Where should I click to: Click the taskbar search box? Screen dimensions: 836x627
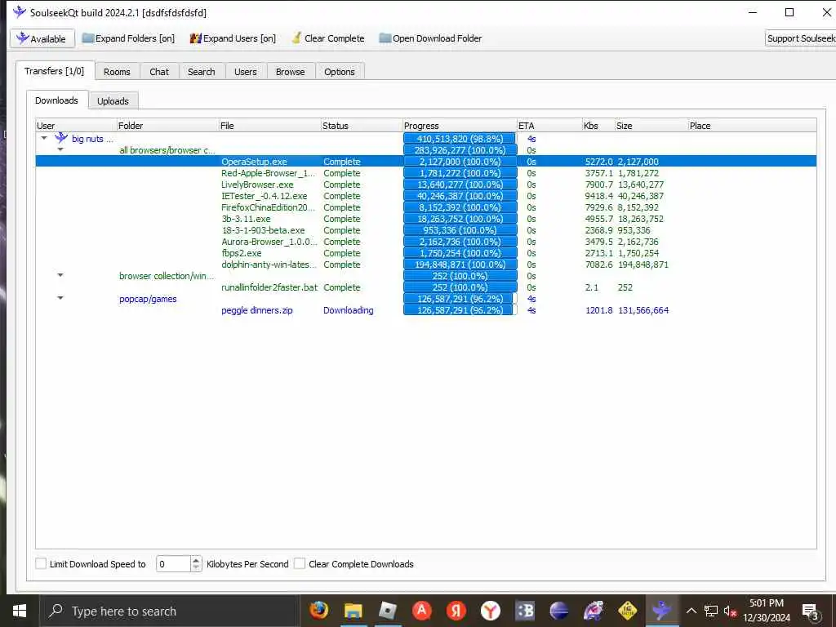[x=170, y=611]
